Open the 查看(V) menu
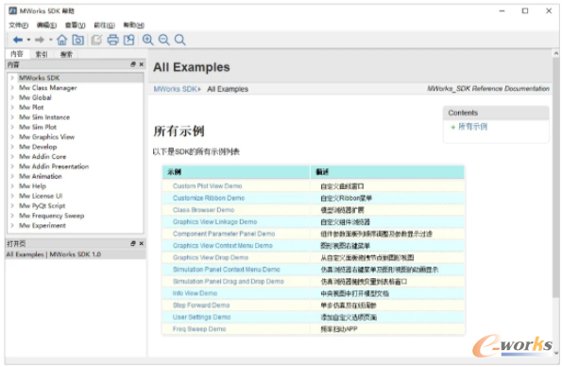 click(x=76, y=26)
